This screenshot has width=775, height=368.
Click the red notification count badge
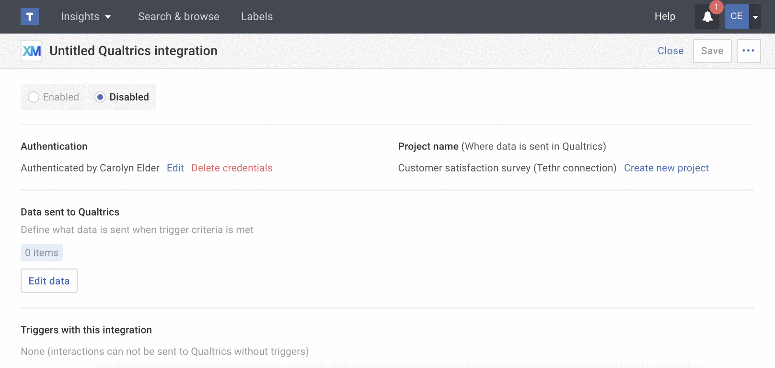(x=716, y=7)
